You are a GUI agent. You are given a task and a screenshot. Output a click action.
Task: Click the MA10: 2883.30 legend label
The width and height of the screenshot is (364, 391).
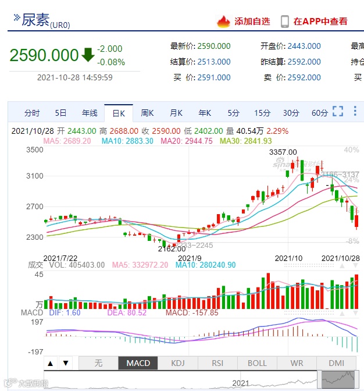[x=127, y=141]
